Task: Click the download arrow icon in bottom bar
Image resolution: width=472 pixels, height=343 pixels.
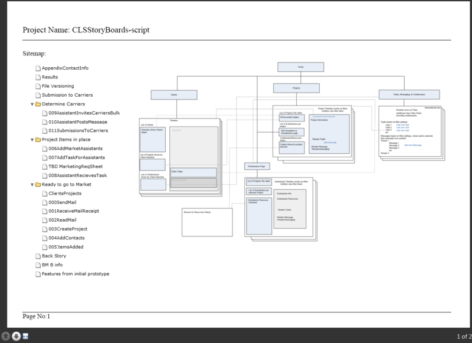Action: tap(16, 337)
